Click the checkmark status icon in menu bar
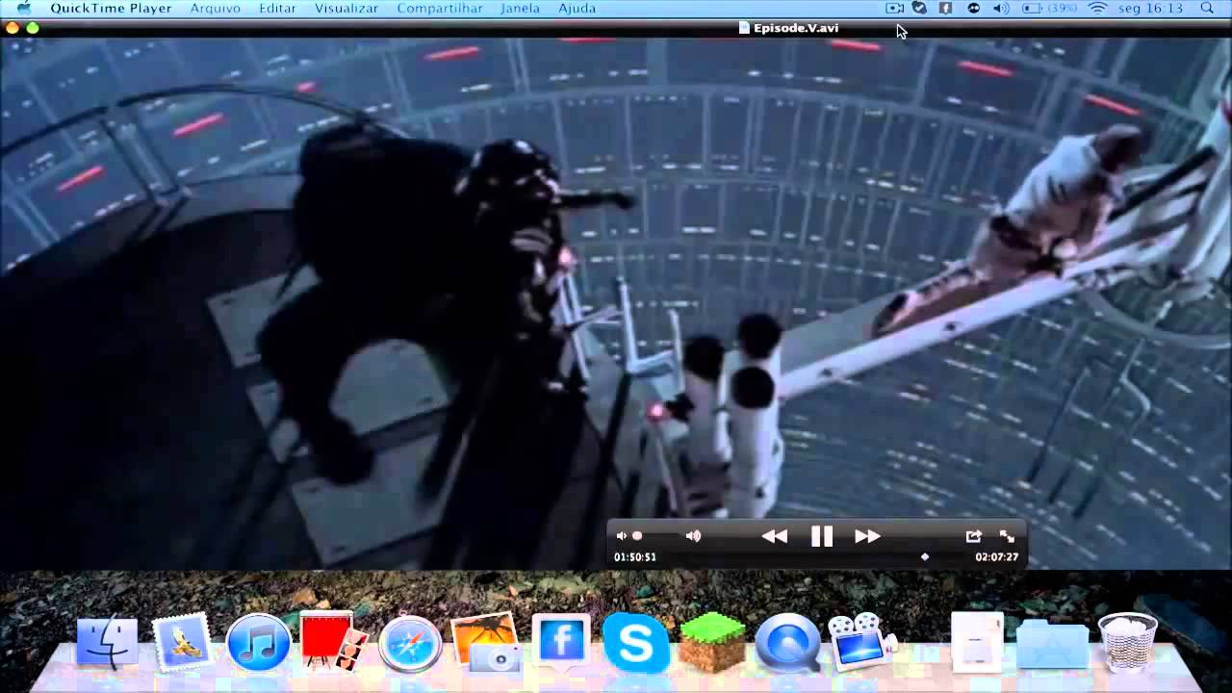 coord(920,8)
